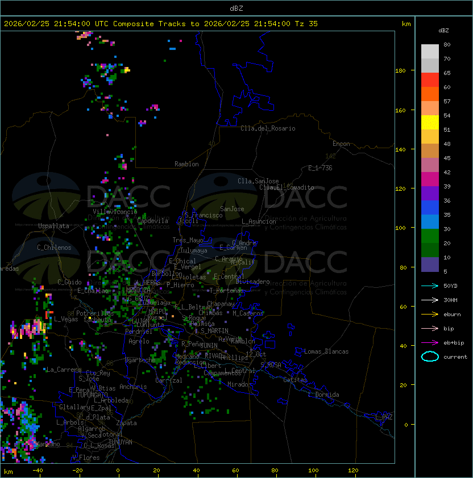Click the Potrerillos place label

click(x=95, y=313)
